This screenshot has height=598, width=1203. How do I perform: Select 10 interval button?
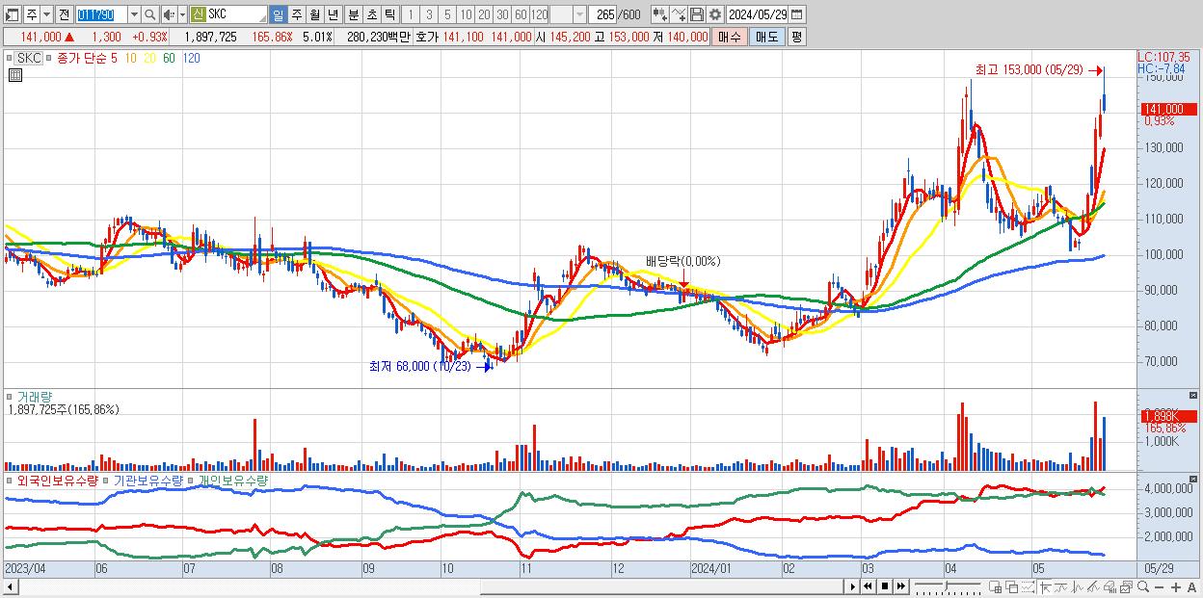pos(466,14)
